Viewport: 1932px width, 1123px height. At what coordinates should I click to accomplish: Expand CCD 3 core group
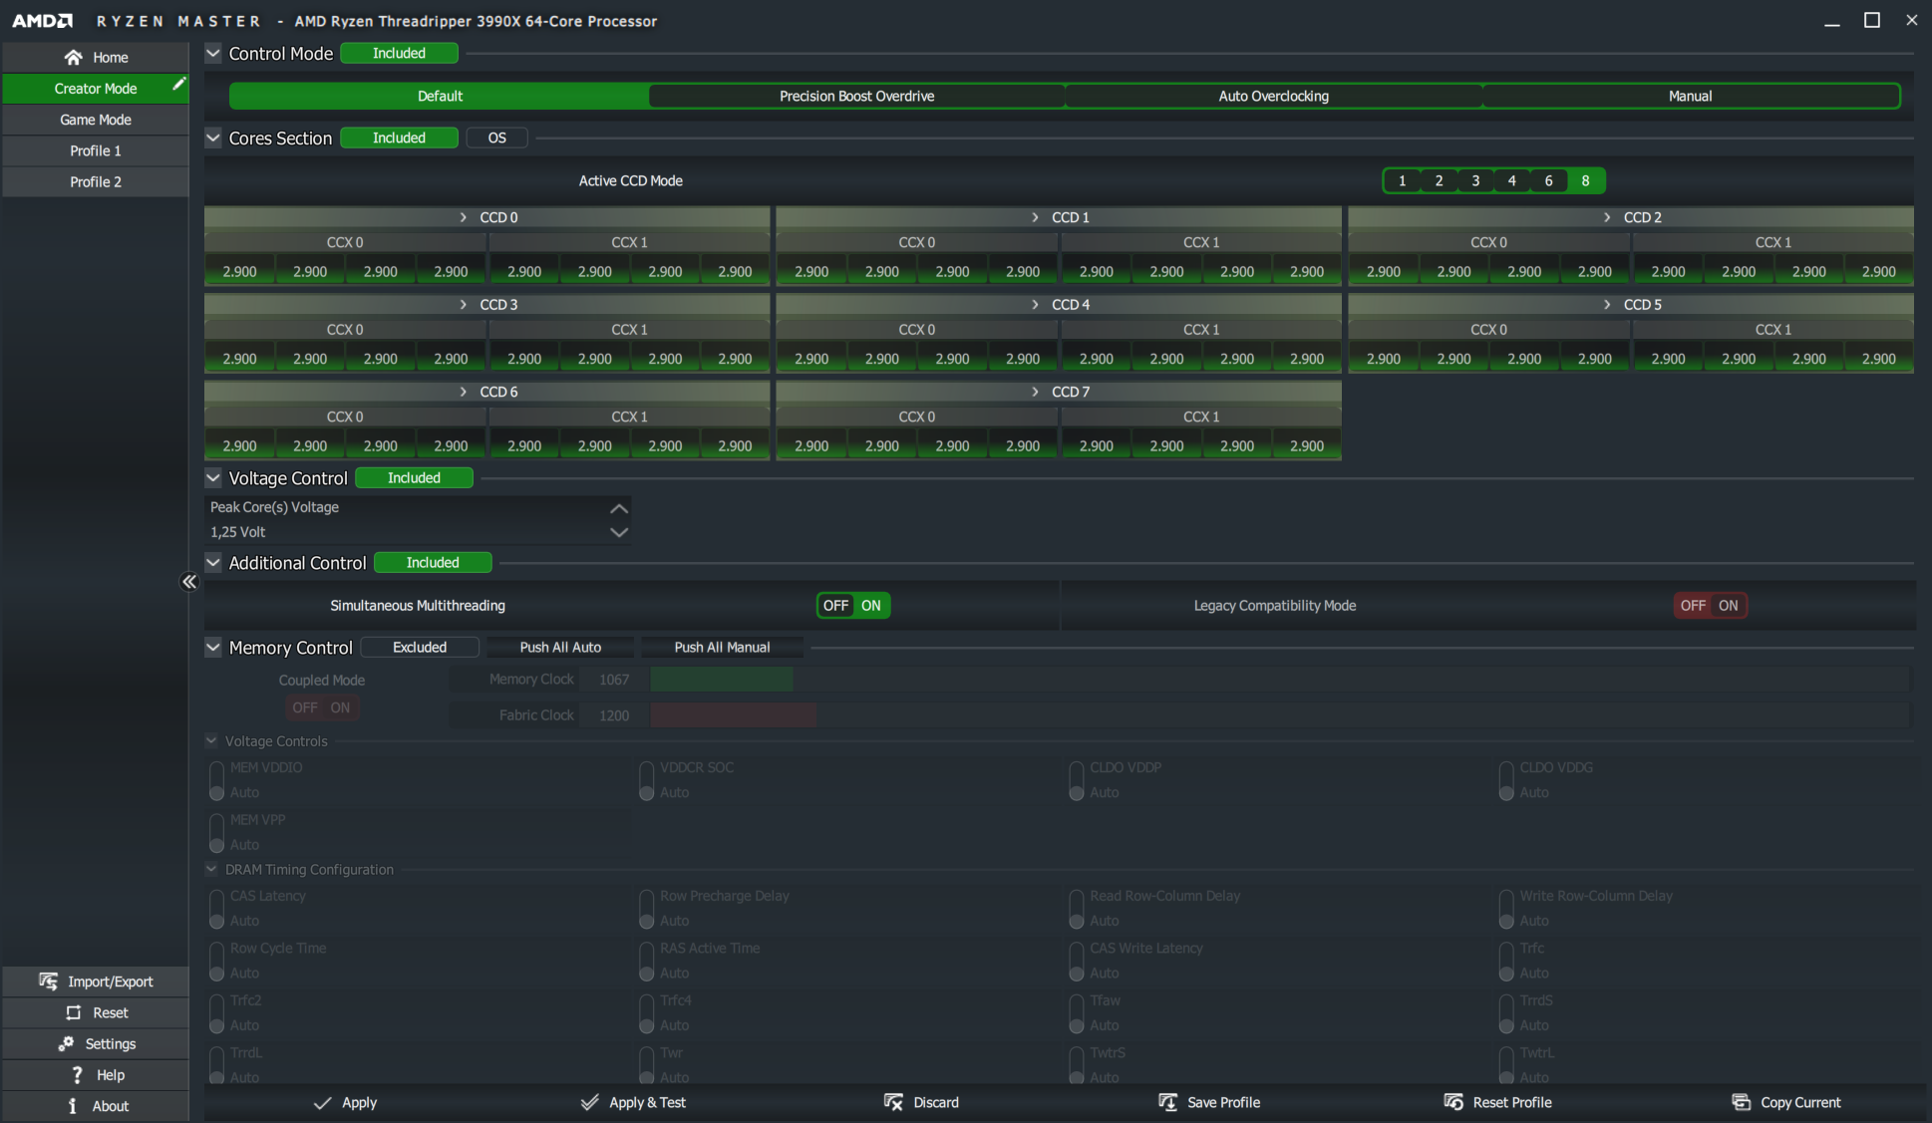pyautogui.click(x=463, y=305)
